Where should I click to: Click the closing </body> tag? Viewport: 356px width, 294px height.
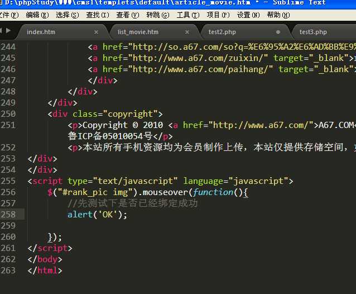point(45,259)
